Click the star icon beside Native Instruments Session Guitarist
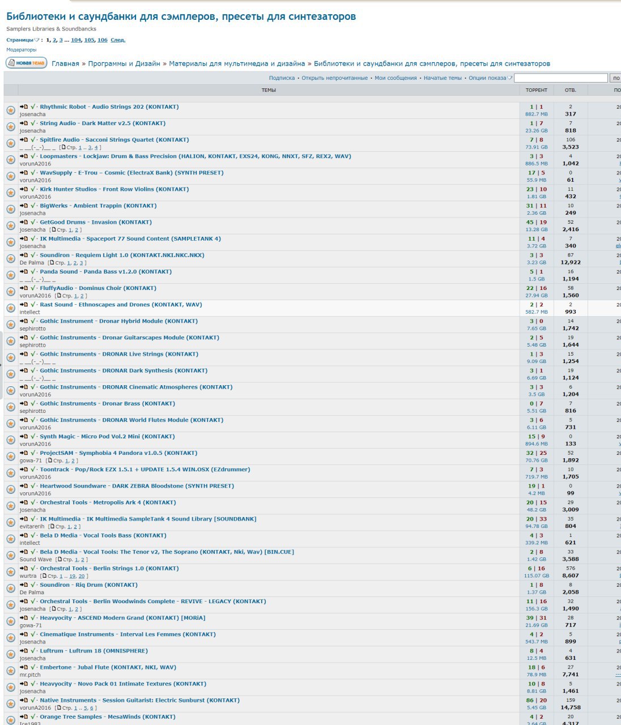The image size is (621, 725). tap(11, 704)
